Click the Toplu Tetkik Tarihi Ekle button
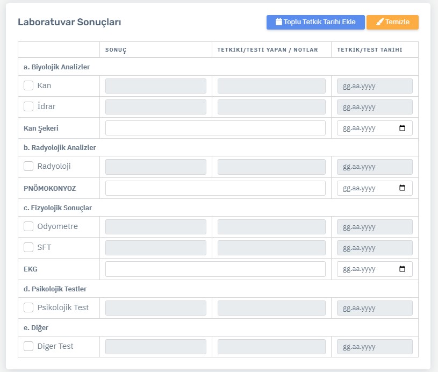Screen dimensions: 438x372 pyautogui.click(x=315, y=22)
